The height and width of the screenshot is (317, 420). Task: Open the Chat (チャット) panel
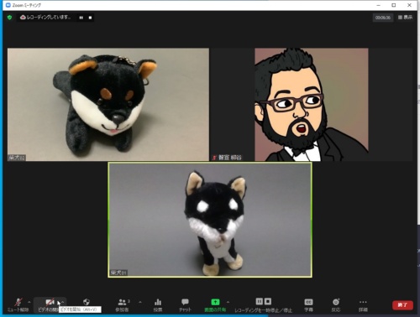(185, 305)
